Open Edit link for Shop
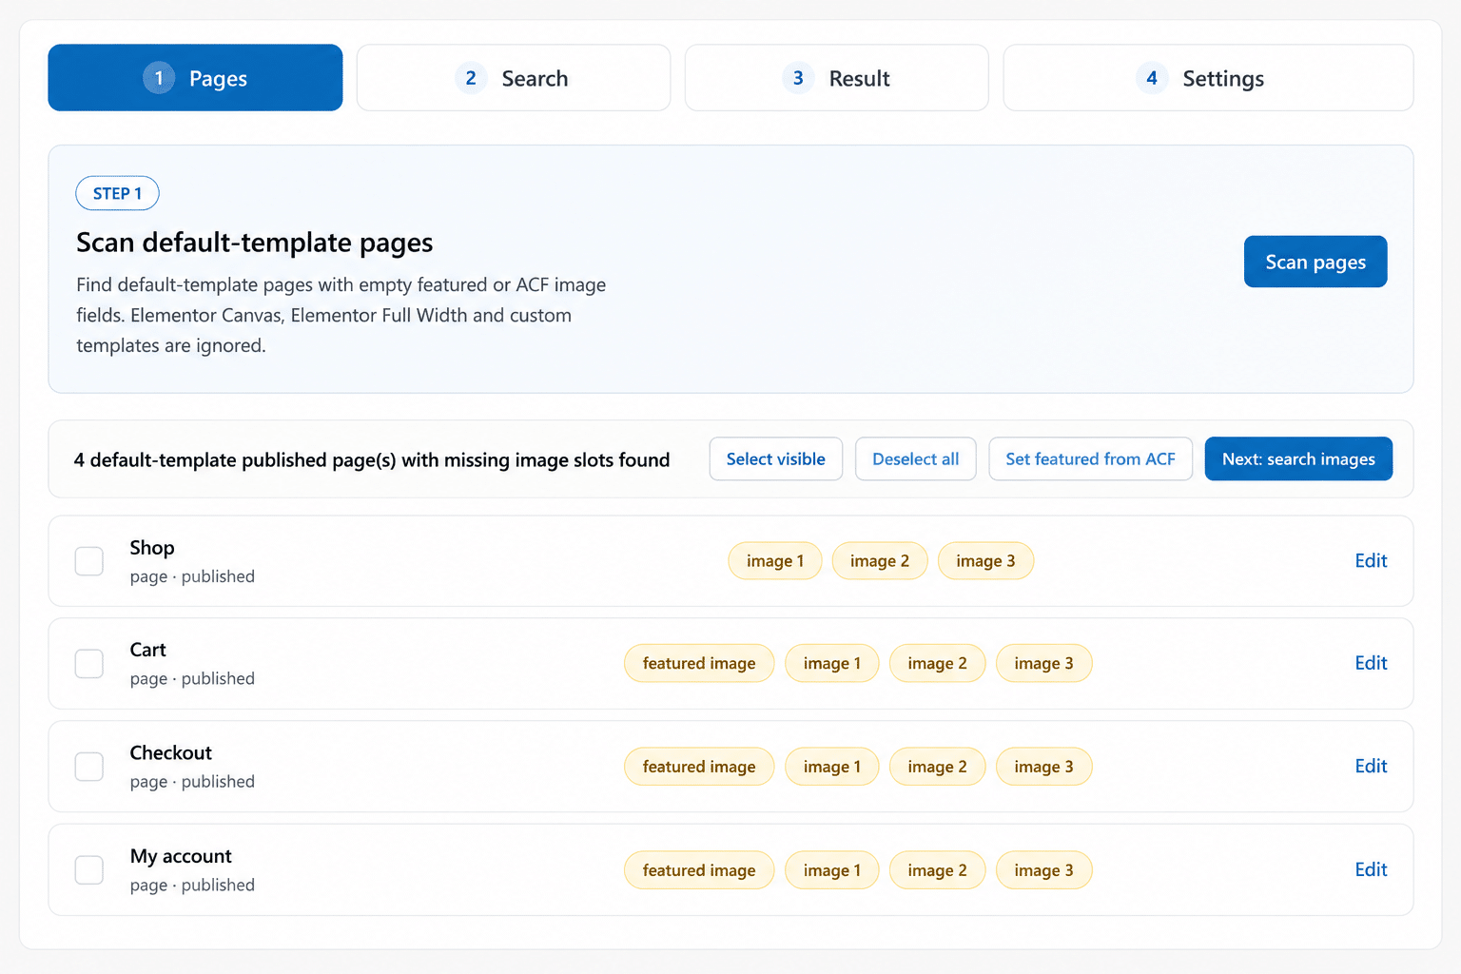The height and width of the screenshot is (974, 1461). coord(1371,561)
